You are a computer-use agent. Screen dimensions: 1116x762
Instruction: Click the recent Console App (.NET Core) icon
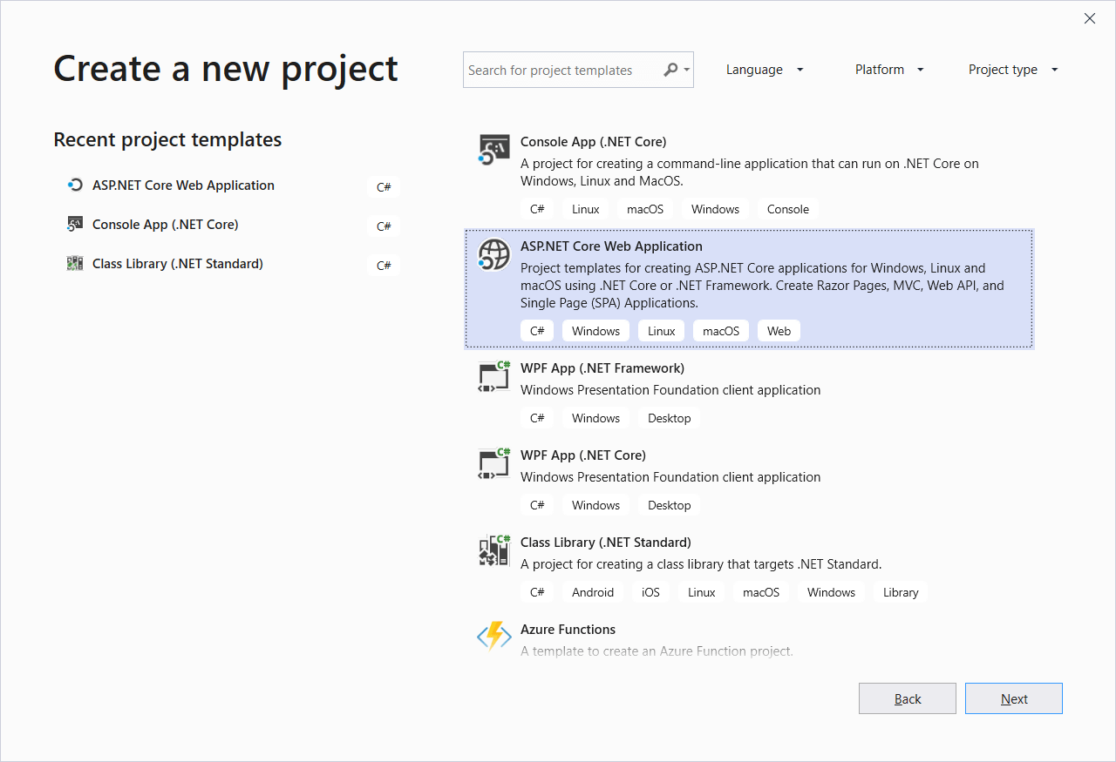[x=75, y=224]
